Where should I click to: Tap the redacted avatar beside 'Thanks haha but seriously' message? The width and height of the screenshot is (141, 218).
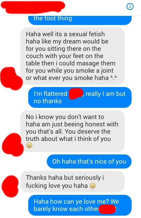click(x=10, y=186)
